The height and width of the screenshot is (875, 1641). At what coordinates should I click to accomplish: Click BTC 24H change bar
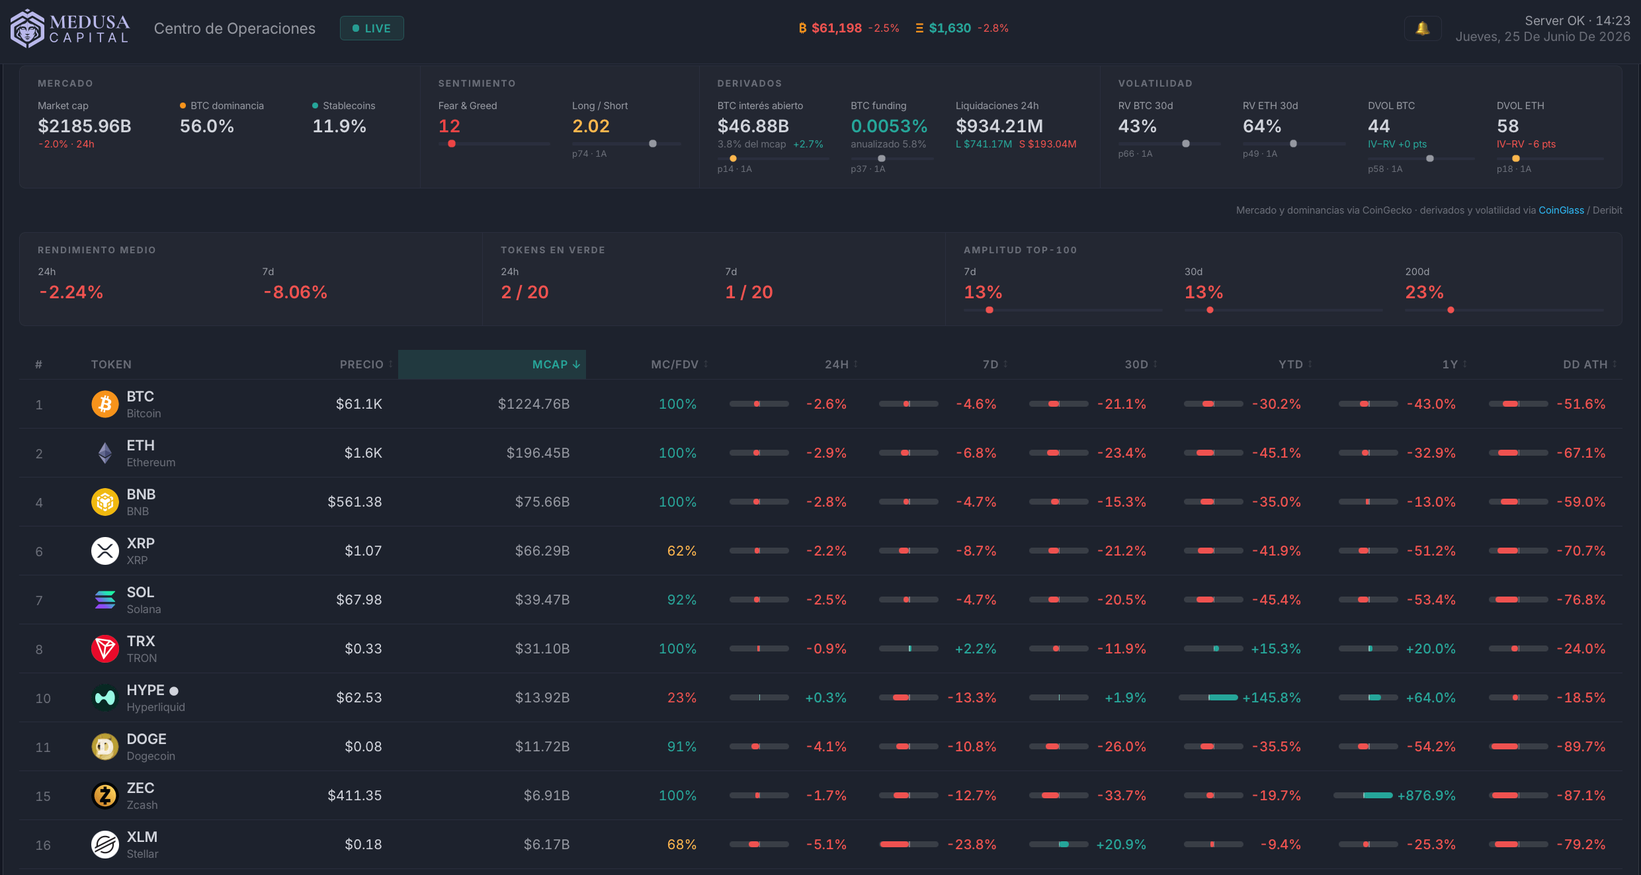point(759,404)
